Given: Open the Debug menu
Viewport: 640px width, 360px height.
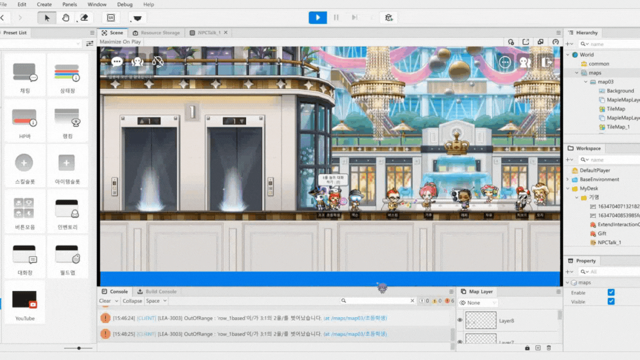Looking at the screenshot, I should (x=124, y=4).
